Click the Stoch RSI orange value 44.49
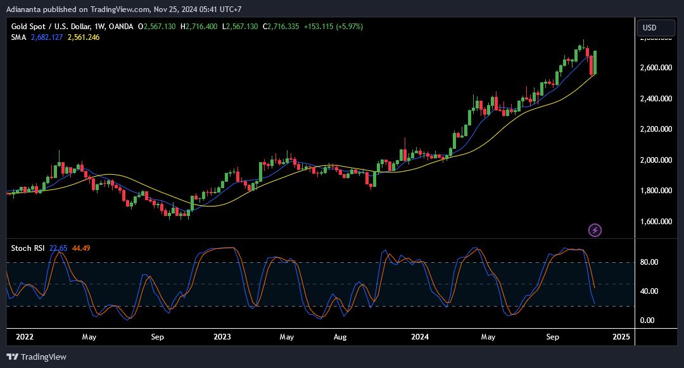The width and height of the screenshot is (684, 368). coord(81,248)
